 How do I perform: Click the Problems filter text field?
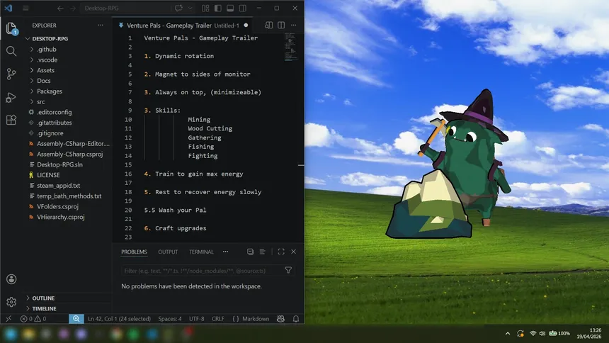point(201,270)
